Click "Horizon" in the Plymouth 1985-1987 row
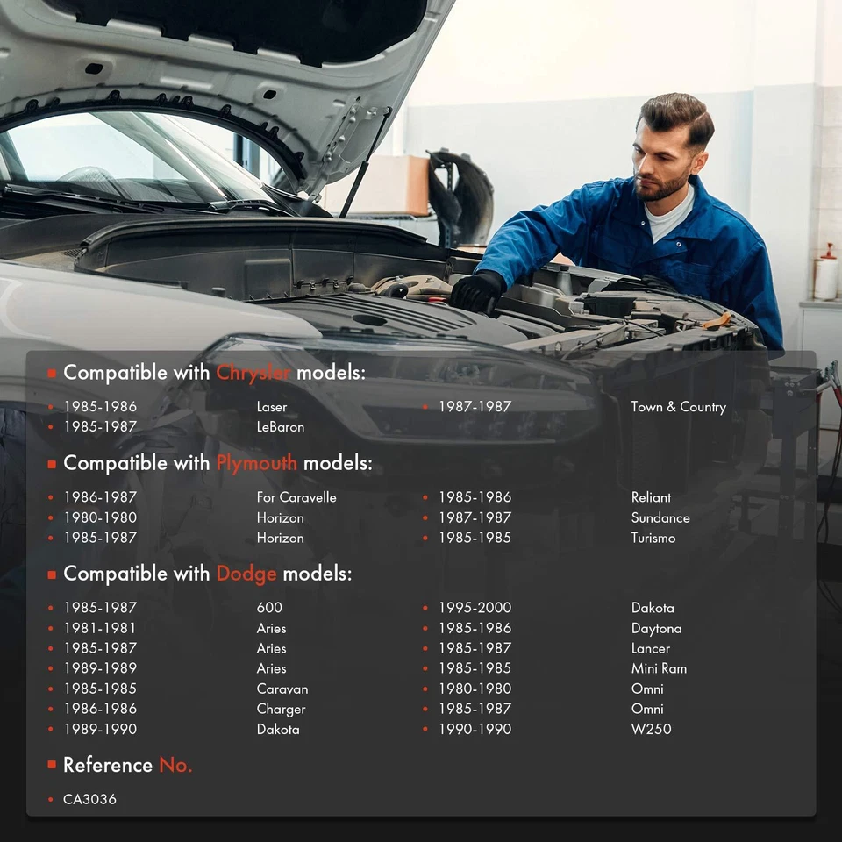The image size is (842, 842). click(x=281, y=538)
